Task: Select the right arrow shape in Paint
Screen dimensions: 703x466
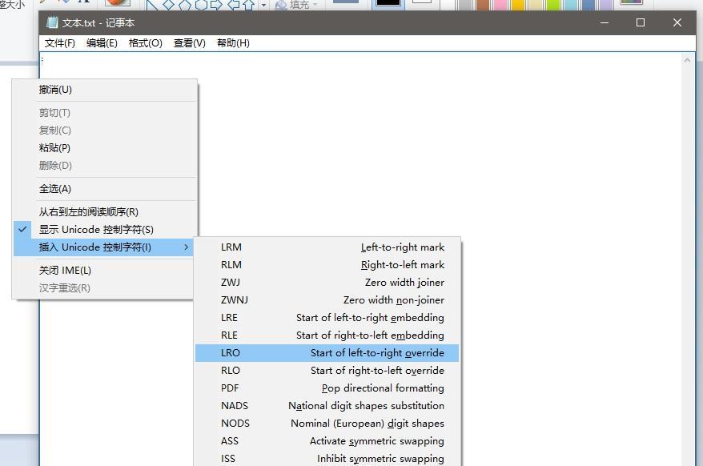Action: pyautogui.click(x=217, y=5)
